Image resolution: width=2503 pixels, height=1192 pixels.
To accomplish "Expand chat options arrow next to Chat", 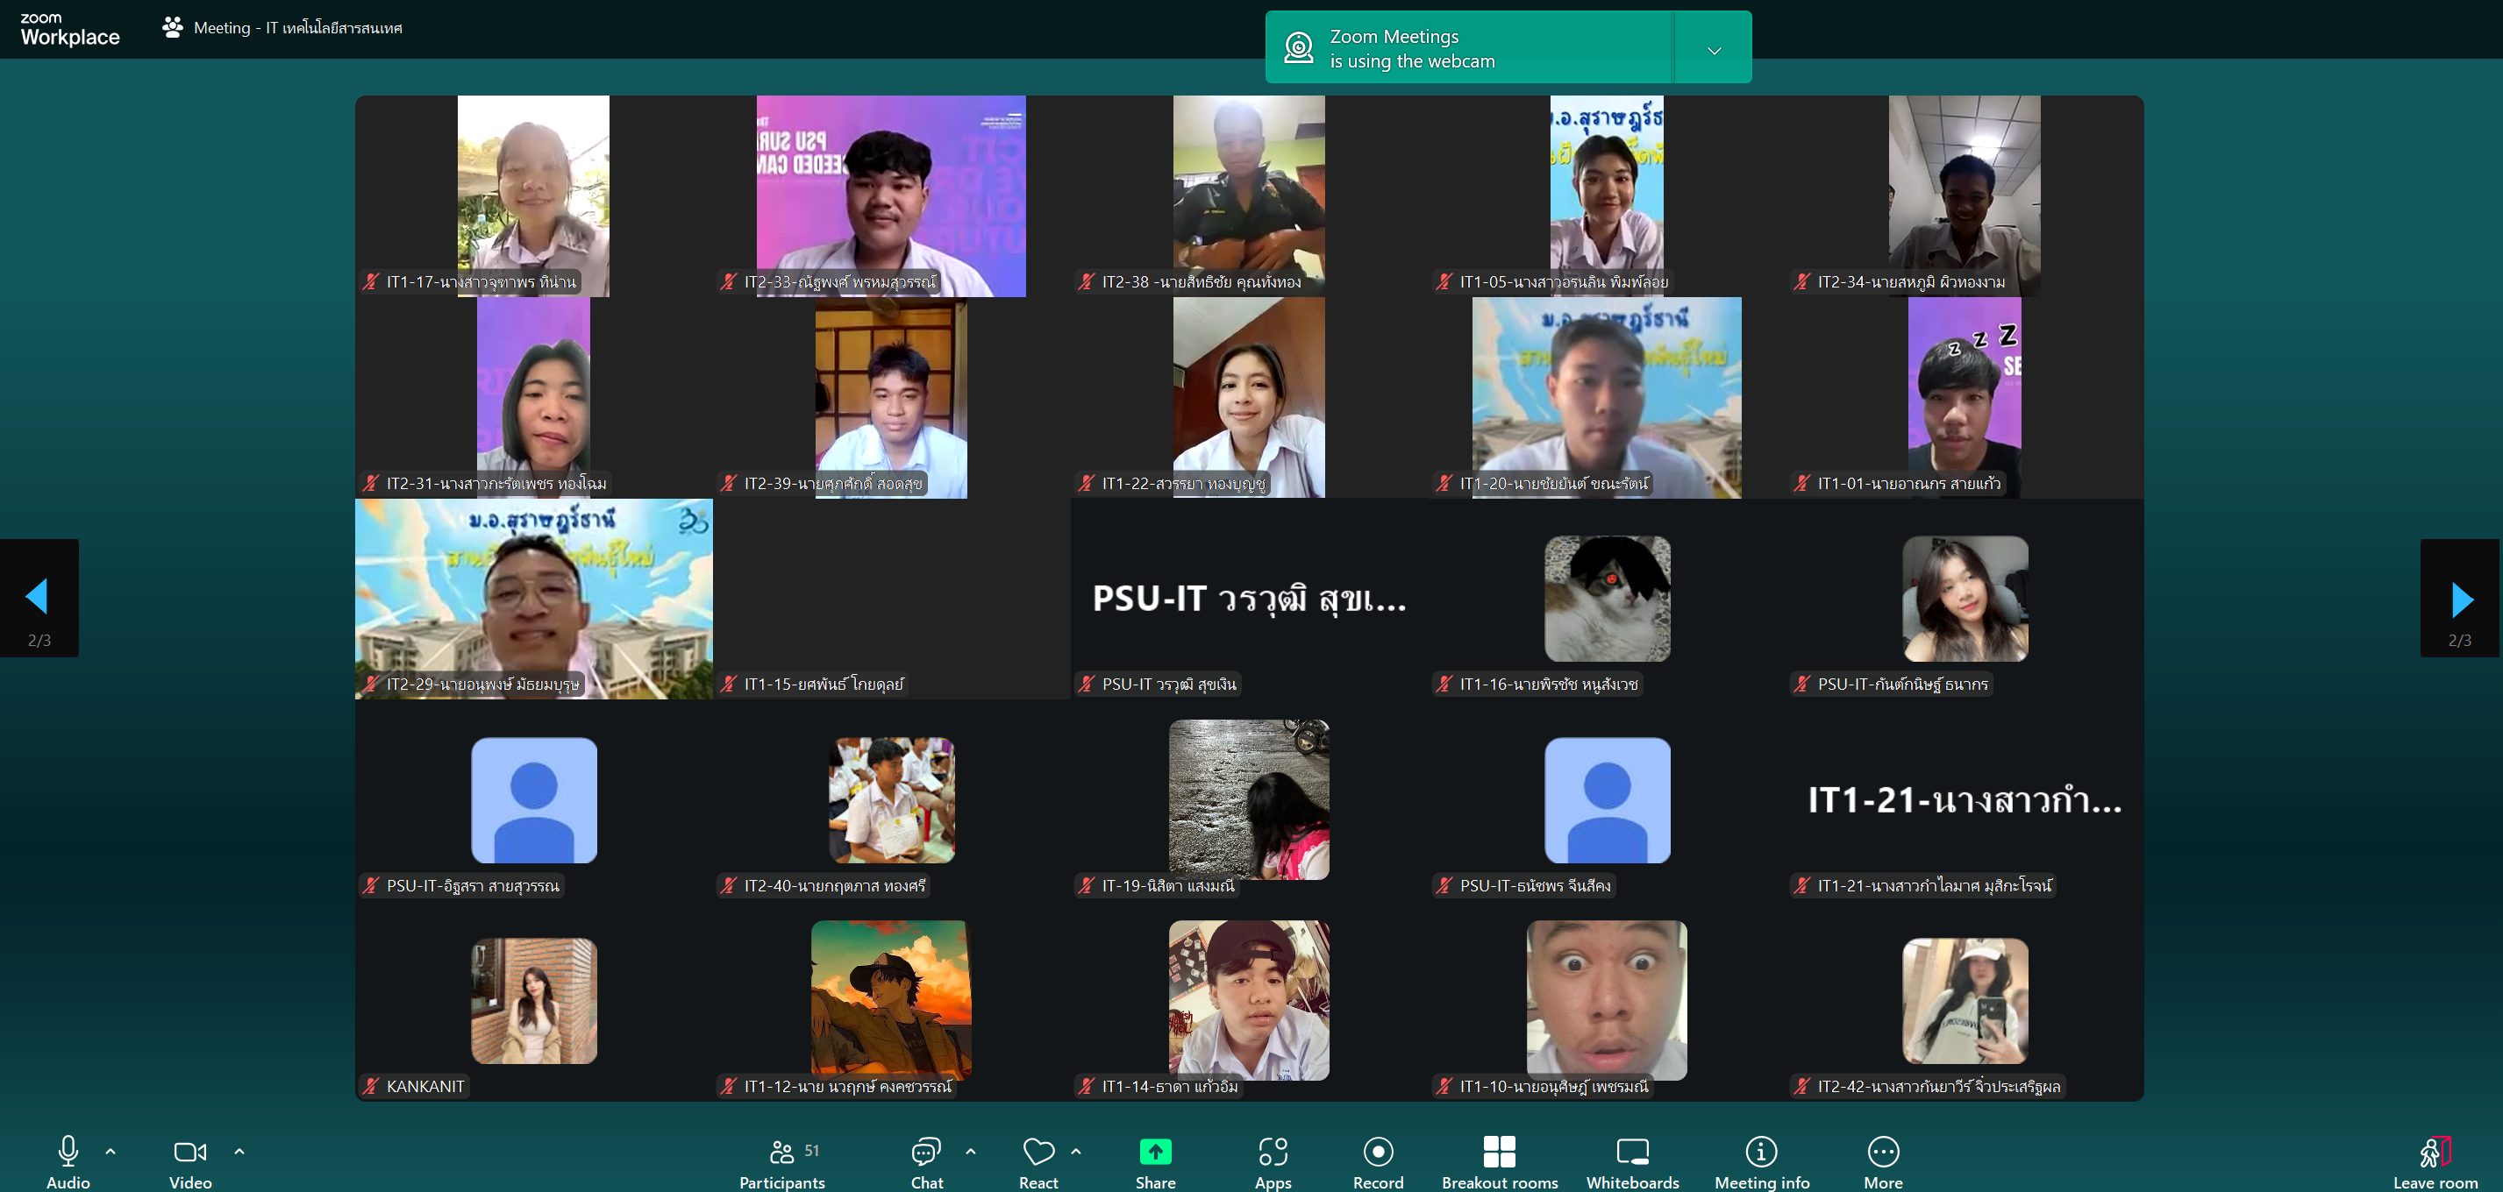I will (971, 1151).
